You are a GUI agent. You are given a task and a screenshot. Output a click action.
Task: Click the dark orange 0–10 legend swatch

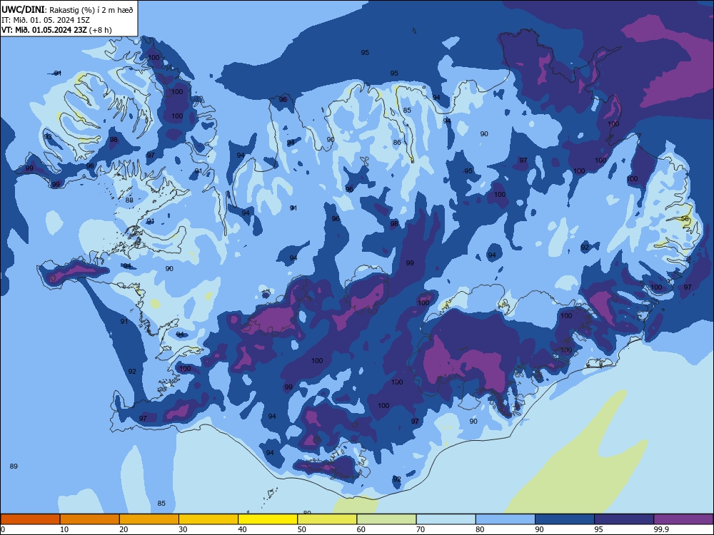click(30, 519)
